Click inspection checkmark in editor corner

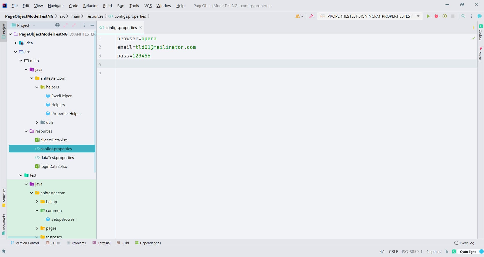click(473, 38)
